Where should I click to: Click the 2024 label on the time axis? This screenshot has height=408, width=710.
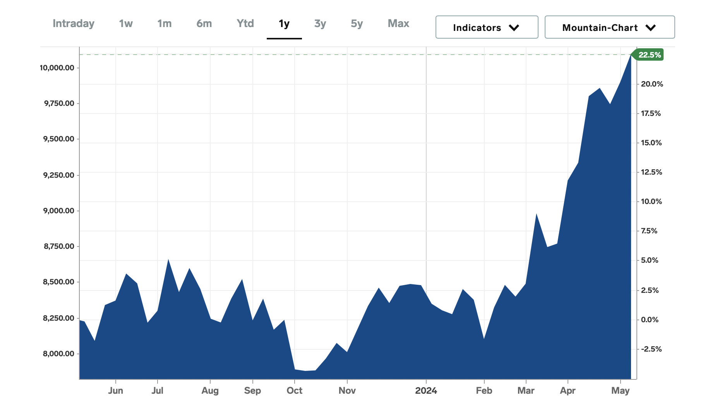click(x=427, y=391)
